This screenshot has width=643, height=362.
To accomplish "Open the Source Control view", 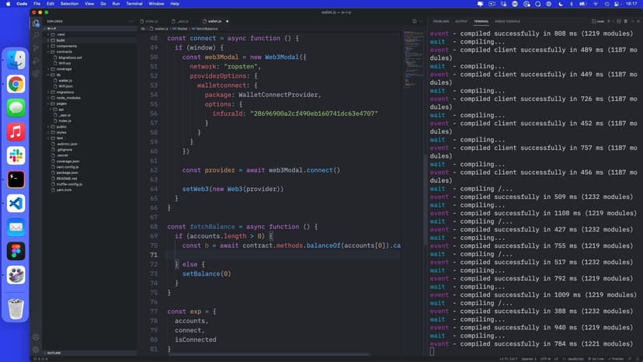I will 36,48.
